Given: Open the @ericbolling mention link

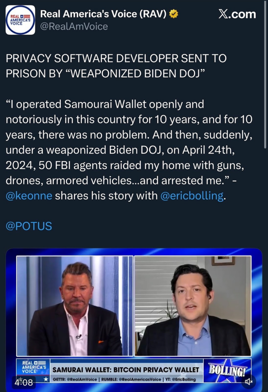Looking at the screenshot, I should (x=192, y=196).
